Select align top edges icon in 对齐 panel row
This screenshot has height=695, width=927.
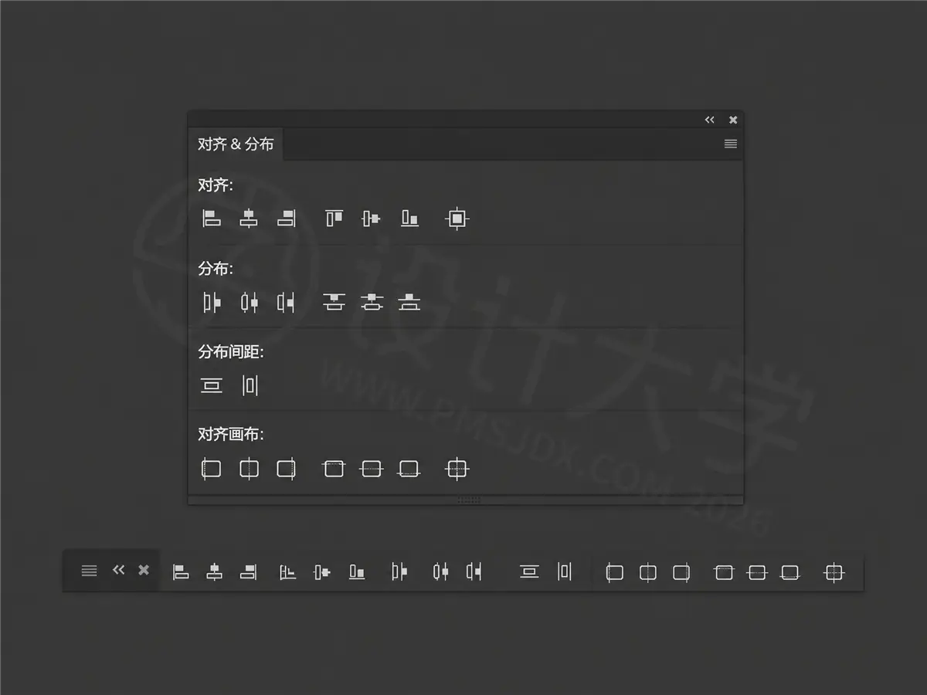pos(334,219)
